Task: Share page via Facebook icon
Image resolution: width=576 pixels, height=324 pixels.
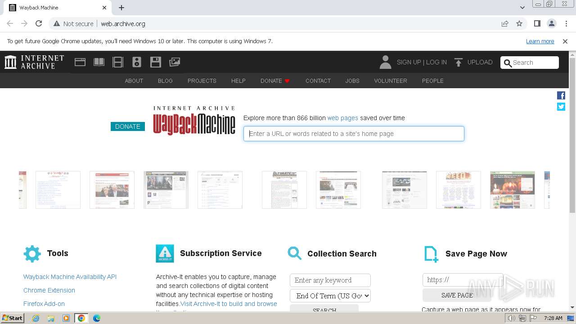Action: pyautogui.click(x=561, y=95)
